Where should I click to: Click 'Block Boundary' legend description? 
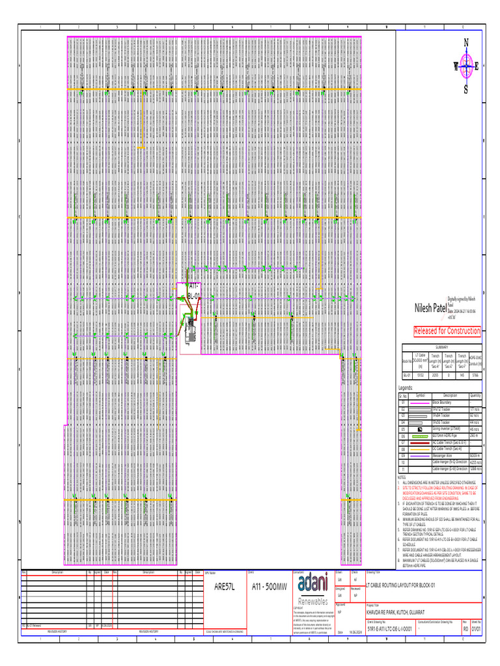tap(442, 402)
